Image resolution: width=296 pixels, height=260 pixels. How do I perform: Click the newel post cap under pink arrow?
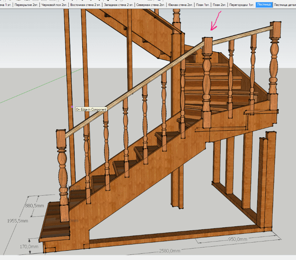(207, 45)
